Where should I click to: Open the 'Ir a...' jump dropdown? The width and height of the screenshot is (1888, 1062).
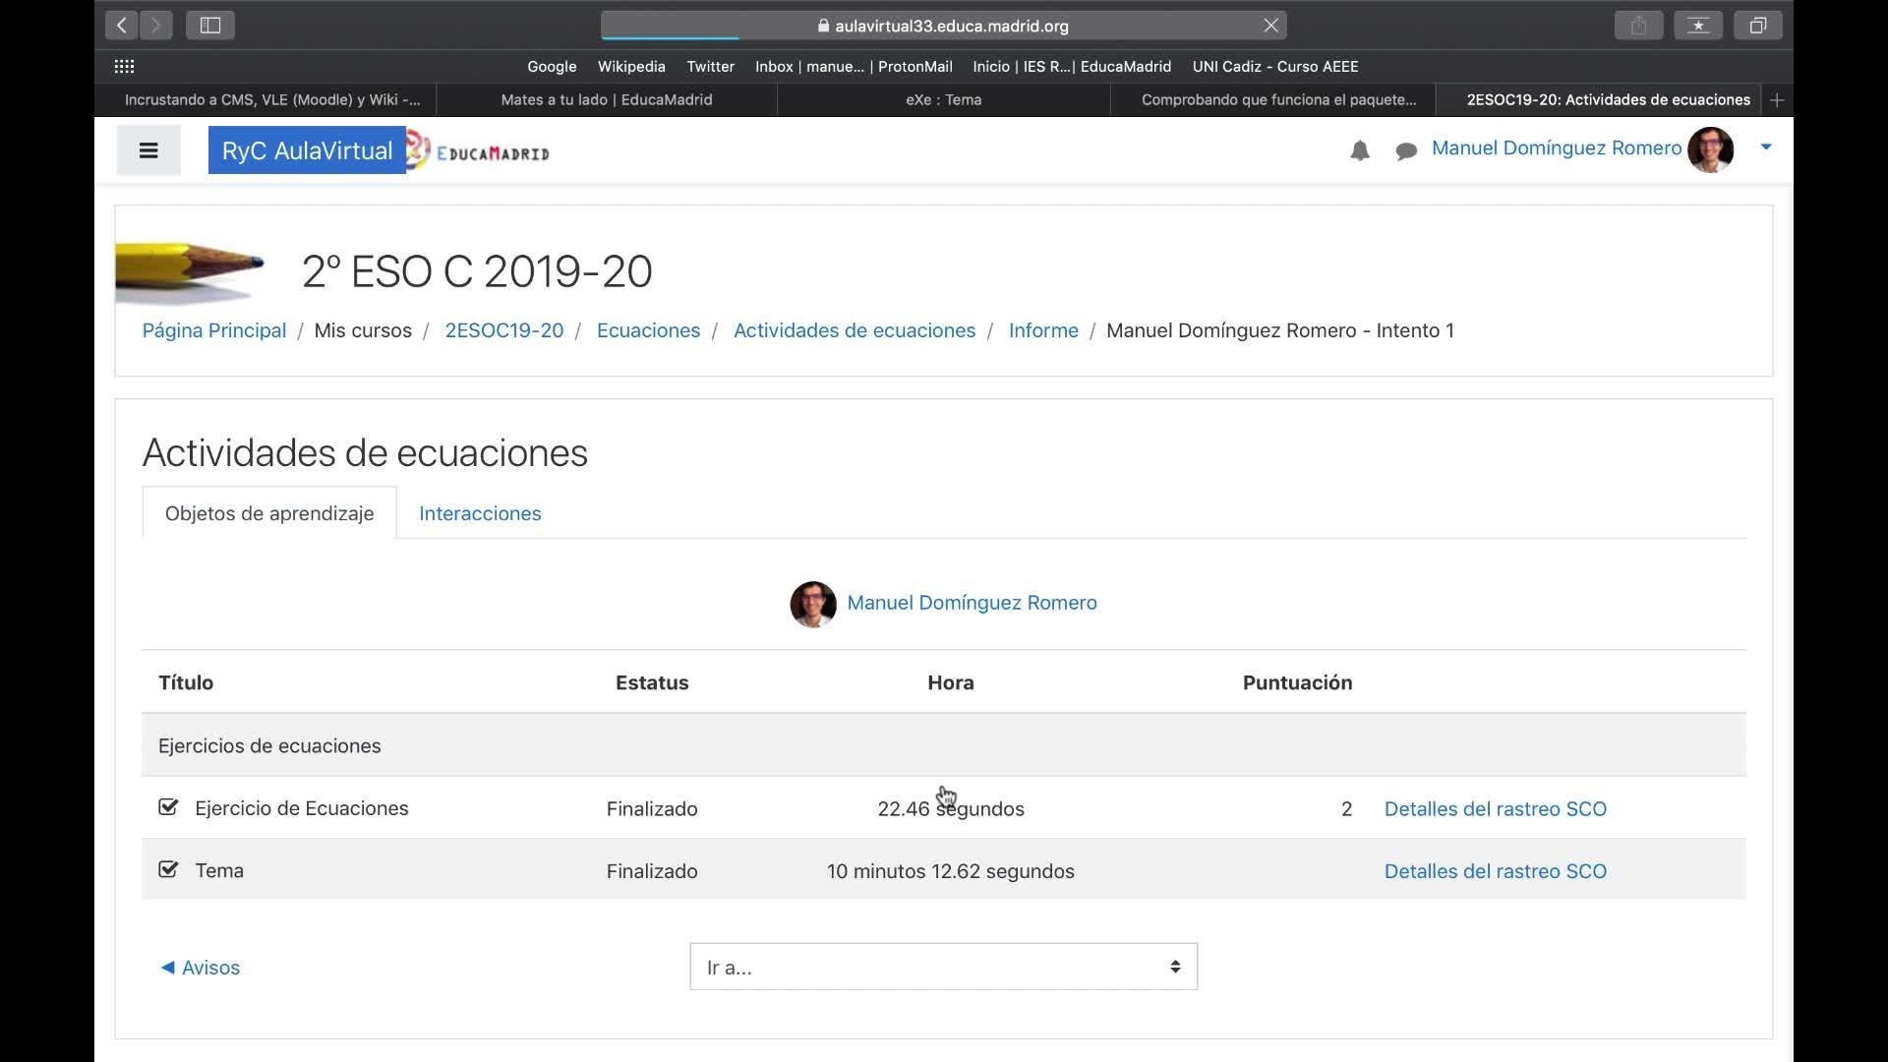pyautogui.click(x=943, y=967)
